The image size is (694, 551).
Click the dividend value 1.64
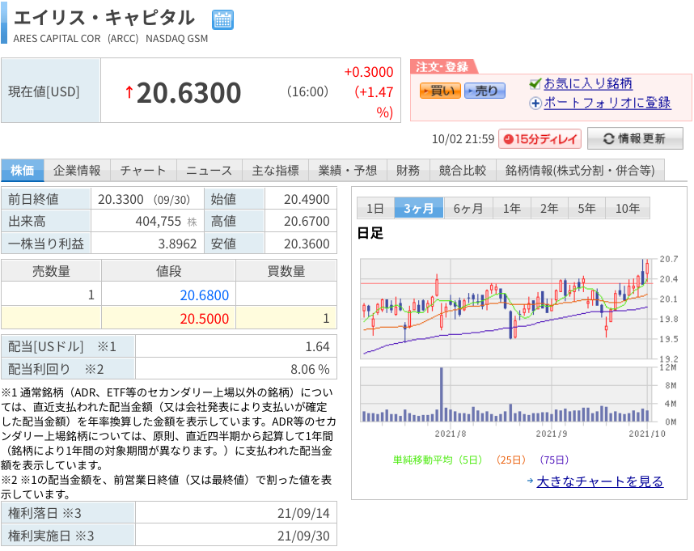pos(317,346)
